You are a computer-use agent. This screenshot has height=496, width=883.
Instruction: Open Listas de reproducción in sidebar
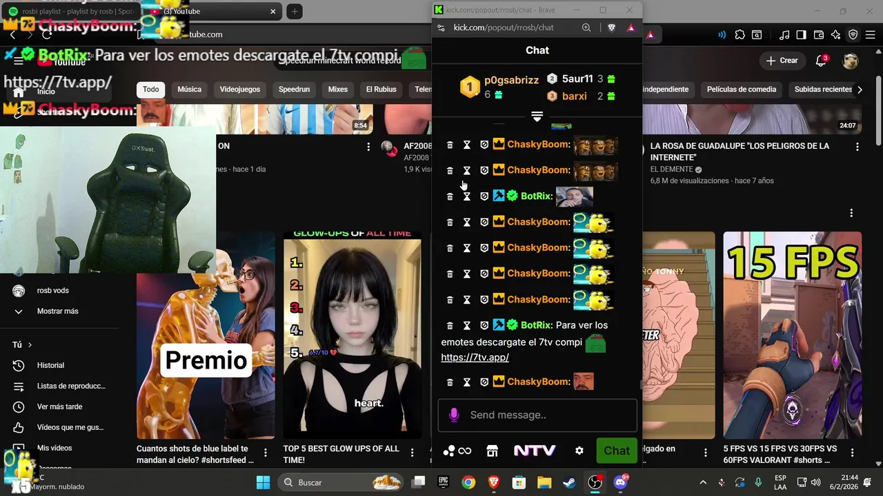click(x=59, y=386)
